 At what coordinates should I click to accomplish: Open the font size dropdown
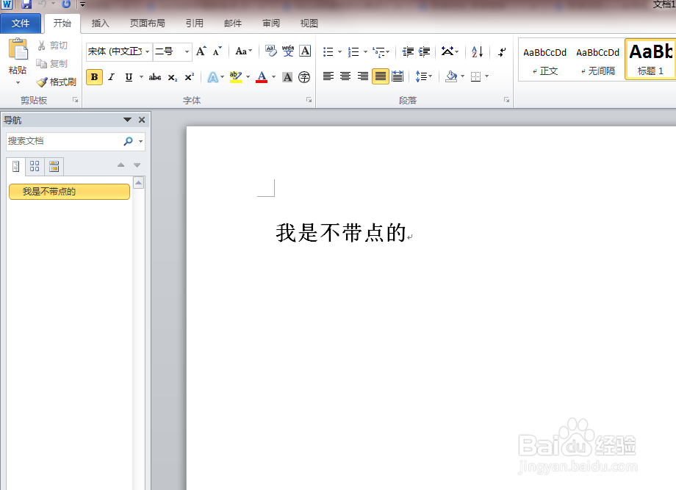pyautogui.click(x=186, y=51)
